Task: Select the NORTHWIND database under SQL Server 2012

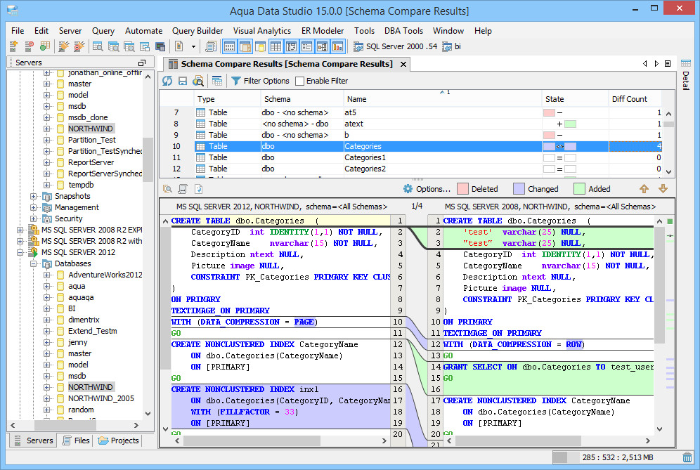Action: (91, 387)
